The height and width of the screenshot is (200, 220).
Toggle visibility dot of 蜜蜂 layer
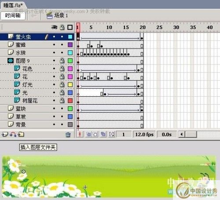54,45
